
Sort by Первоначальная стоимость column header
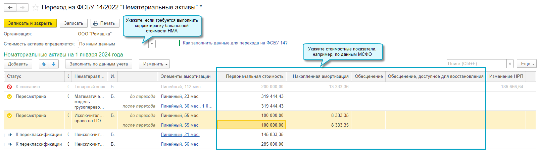point(254,76)
